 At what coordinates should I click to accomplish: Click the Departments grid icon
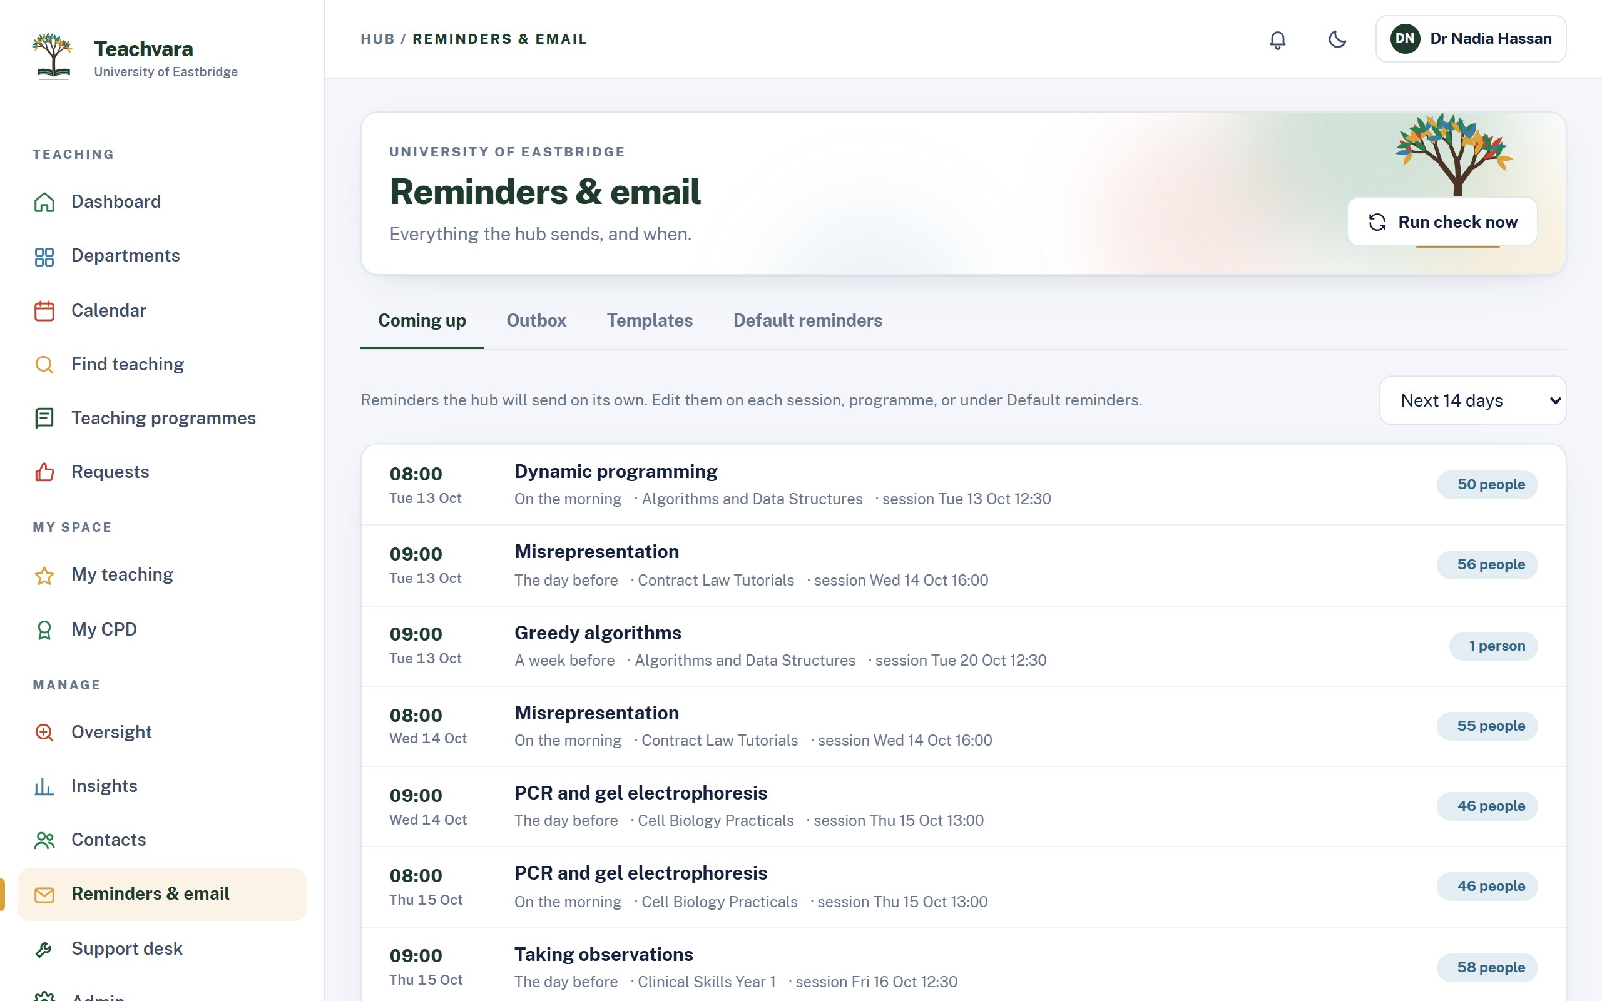[x=44, y=257]
